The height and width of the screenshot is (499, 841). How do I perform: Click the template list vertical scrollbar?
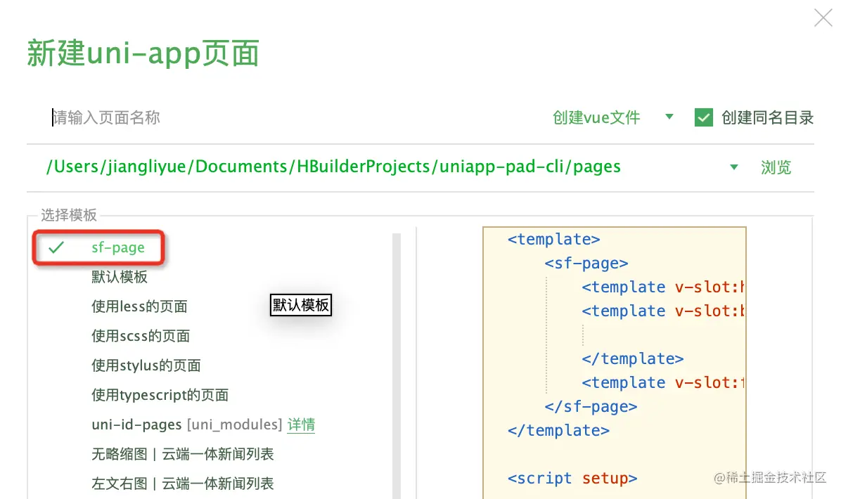[397, 365]
